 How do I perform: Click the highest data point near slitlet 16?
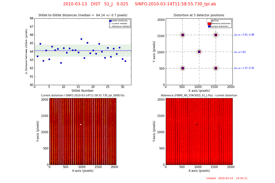[x=81, y=39]
